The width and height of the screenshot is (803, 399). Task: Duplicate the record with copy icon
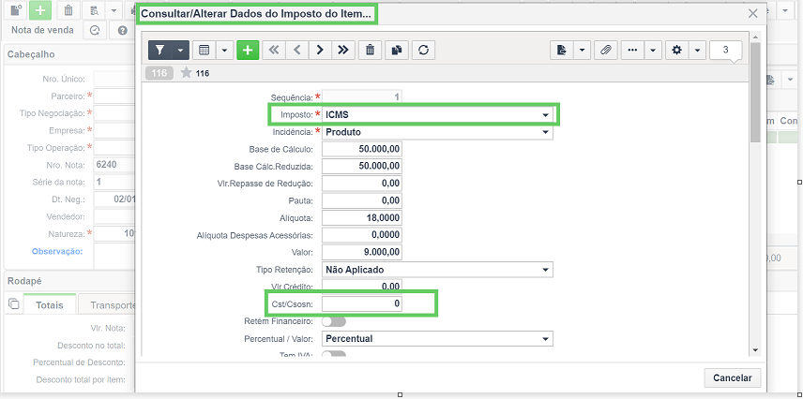tap(397, 51)
